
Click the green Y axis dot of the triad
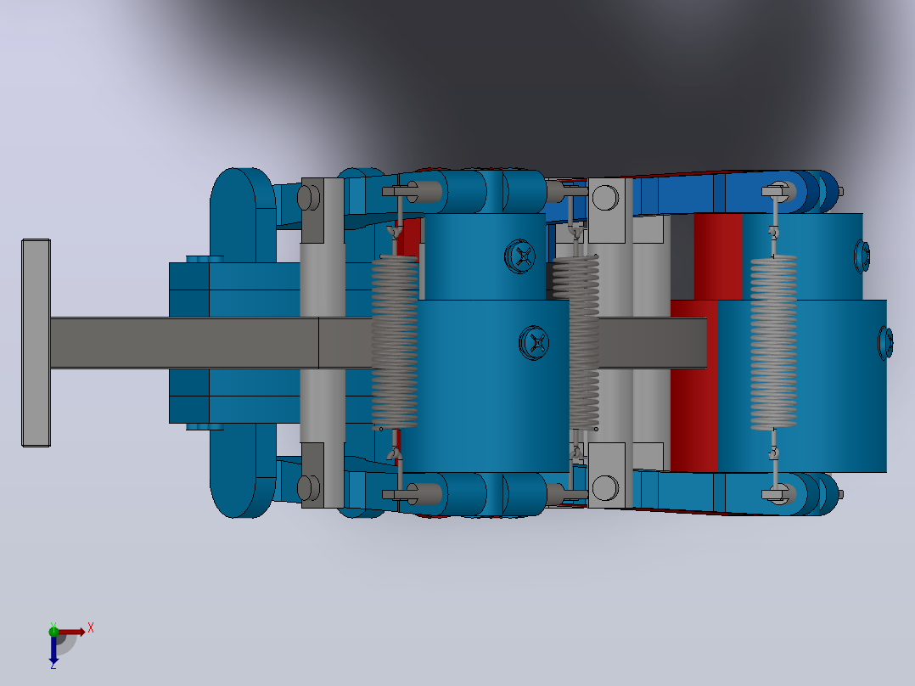coord(53,631)
